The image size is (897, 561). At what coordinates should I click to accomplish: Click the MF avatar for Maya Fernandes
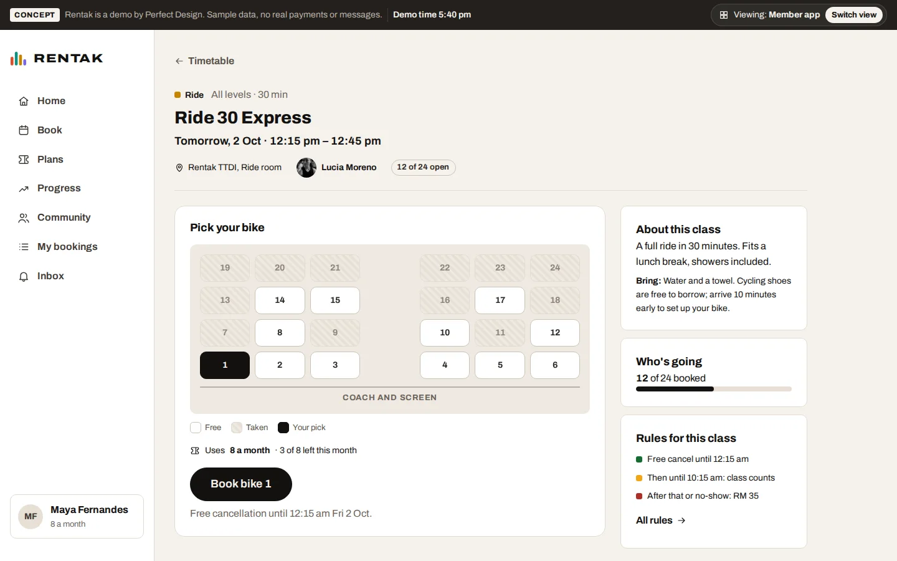click(31, 517)
